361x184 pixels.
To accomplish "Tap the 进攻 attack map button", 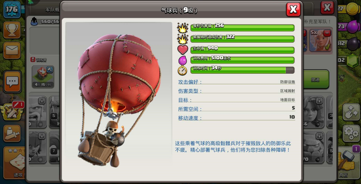I will [x=14, y=163].
